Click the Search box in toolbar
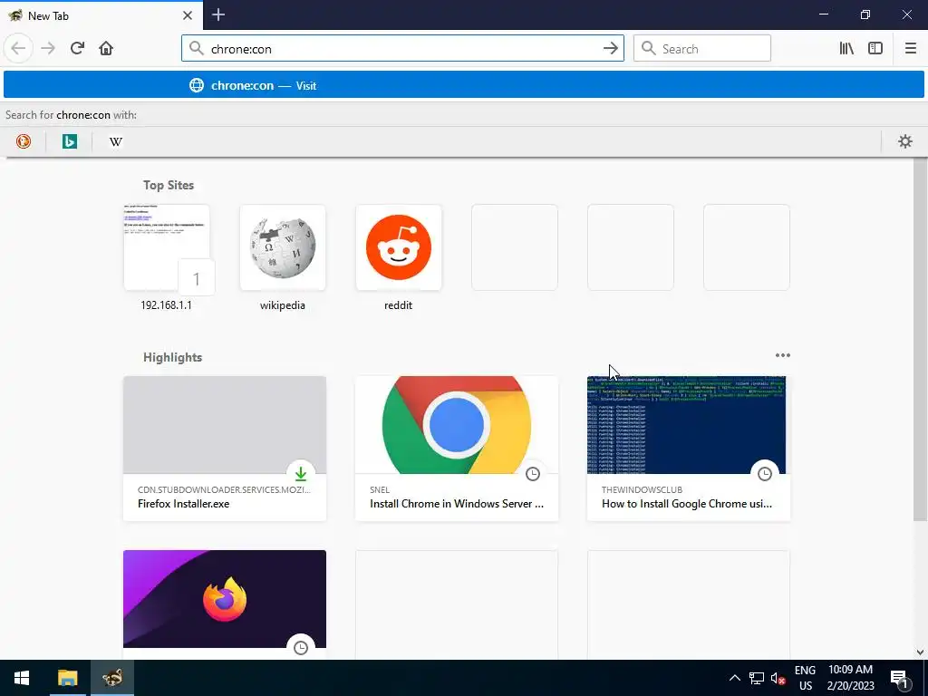The image size is (928, 696). pyautogui.click(x=702, y=49)
